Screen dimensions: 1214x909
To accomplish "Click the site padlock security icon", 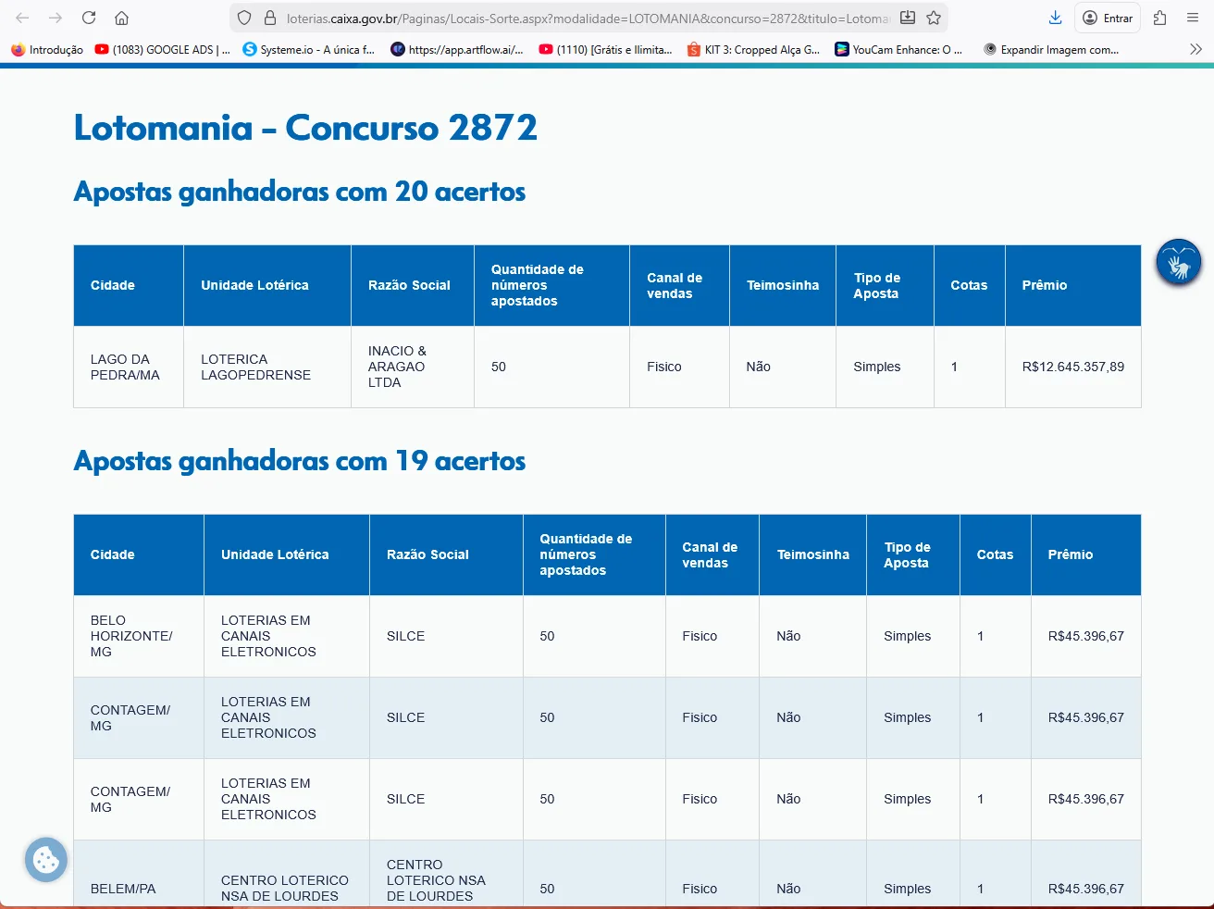I will [x=270, y=18].
